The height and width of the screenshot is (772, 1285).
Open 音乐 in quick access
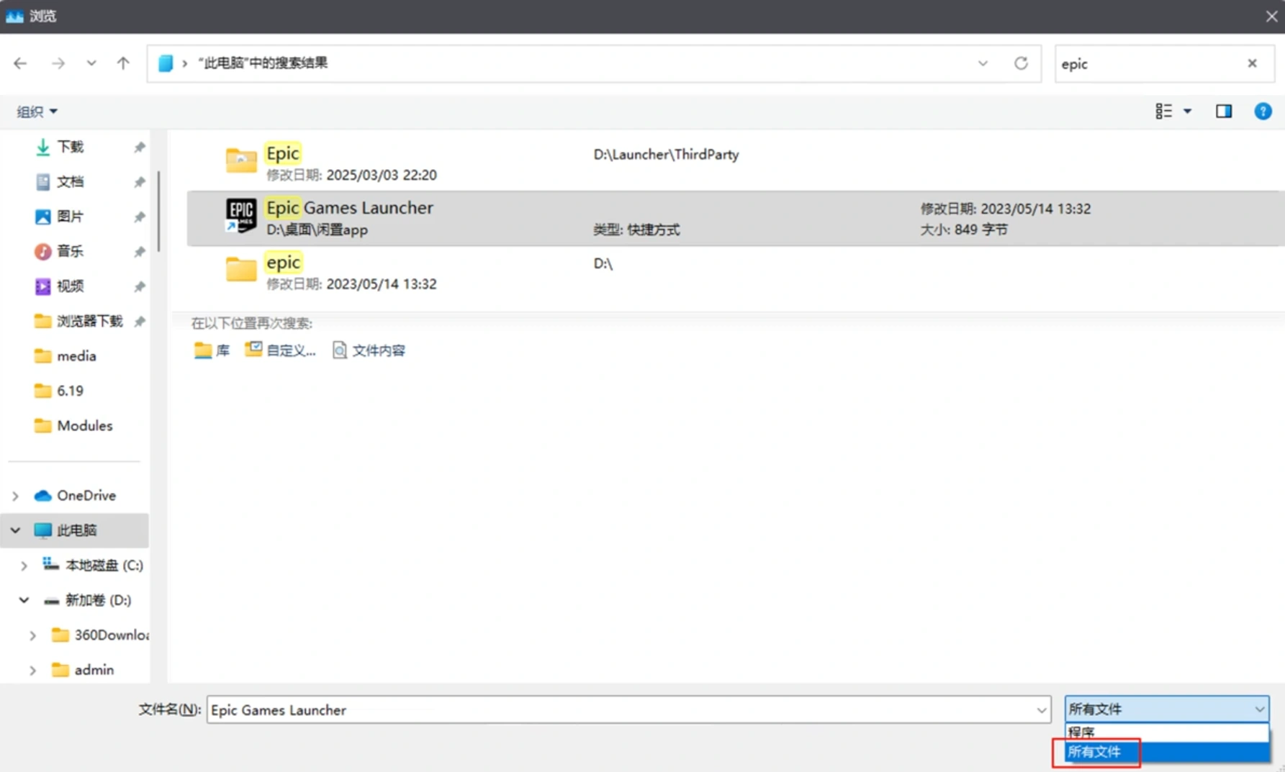70,251
